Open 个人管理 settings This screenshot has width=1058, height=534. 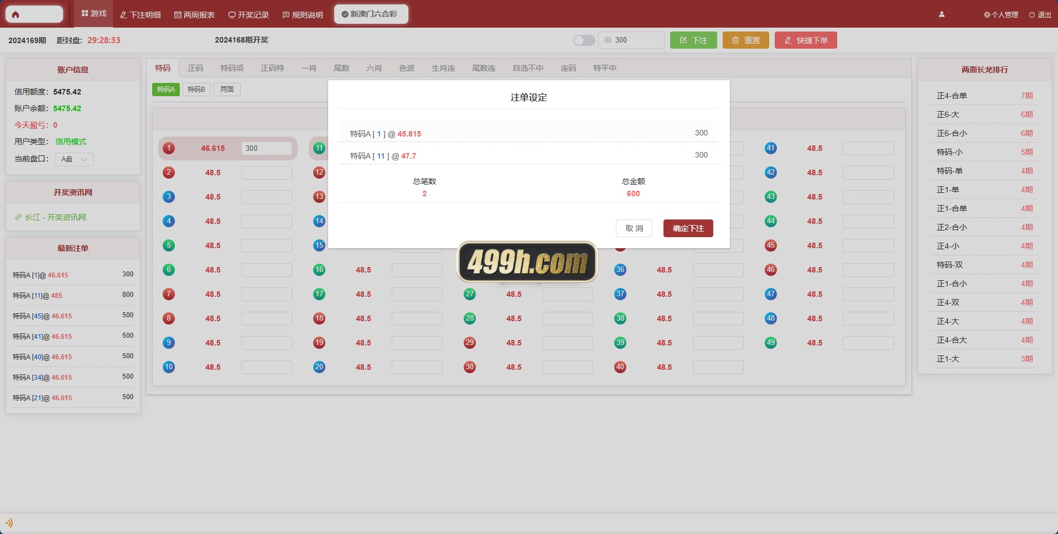click(1001, 15)
